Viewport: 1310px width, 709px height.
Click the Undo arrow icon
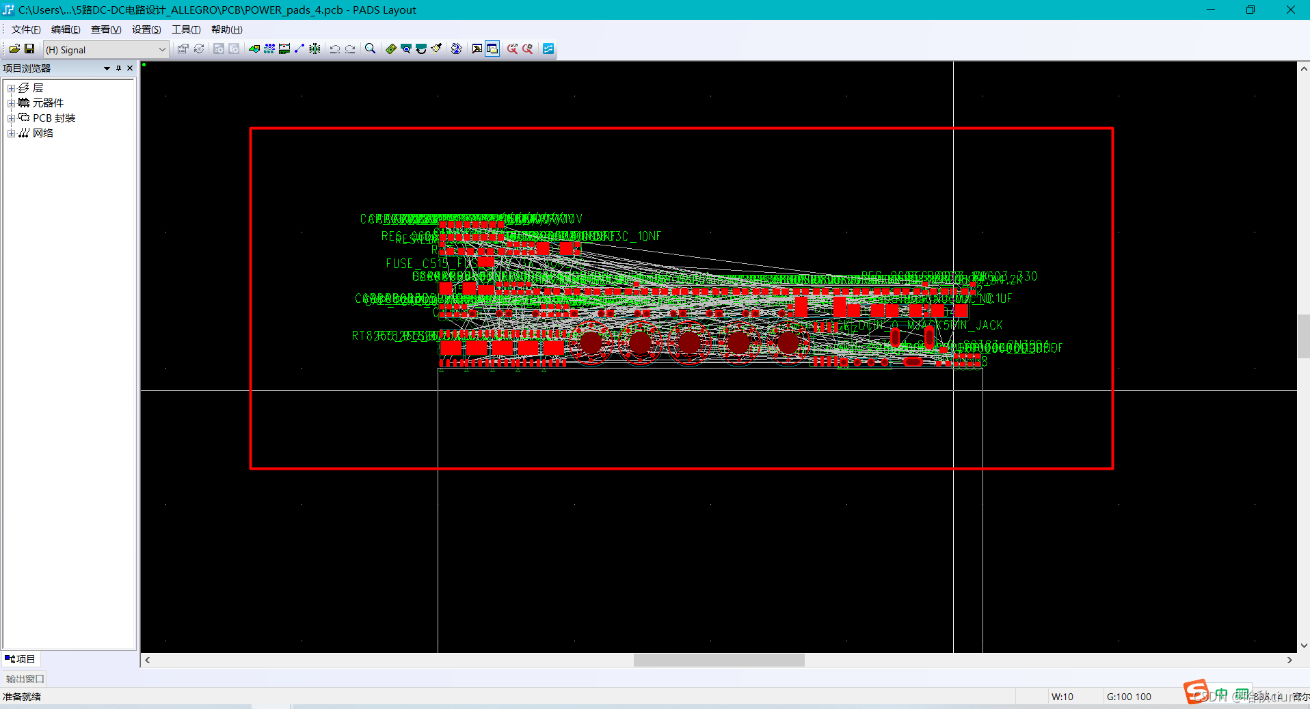tap(335, 49)
